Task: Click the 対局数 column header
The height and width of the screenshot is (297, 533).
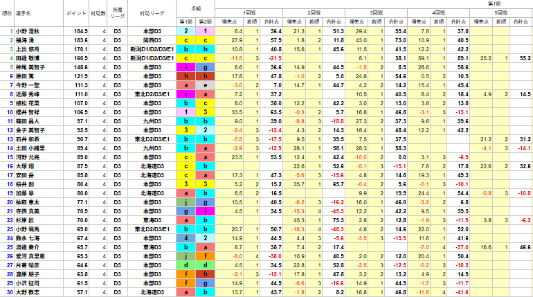Action: tap(98, 13)
